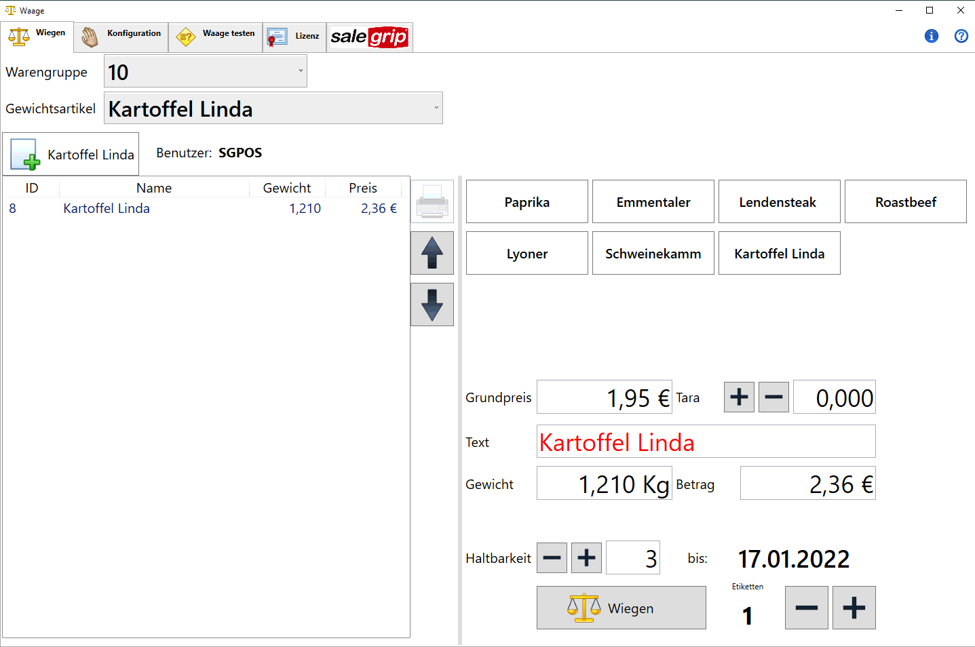Click the Tara value field
The width and height of the screenshot is (975, 647).
[835, 397]
